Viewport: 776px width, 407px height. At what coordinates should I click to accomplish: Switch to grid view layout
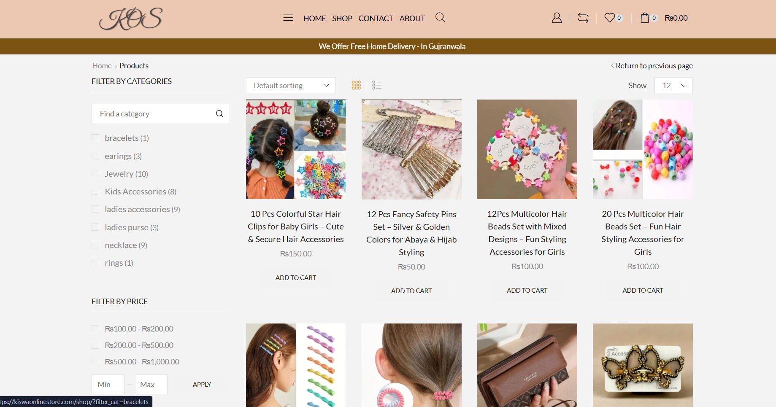pyautogui.click(x=356, y=85)
